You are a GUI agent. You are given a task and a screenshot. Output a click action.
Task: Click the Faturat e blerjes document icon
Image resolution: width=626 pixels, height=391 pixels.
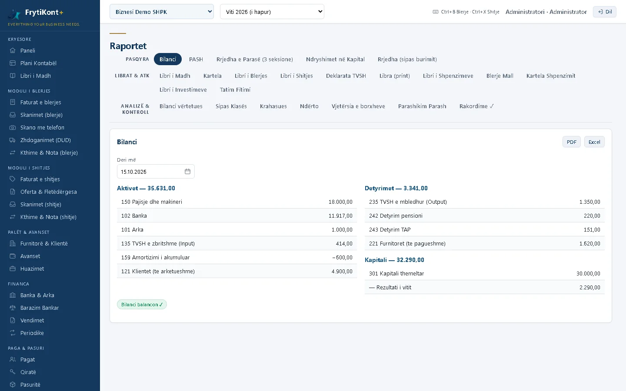pyautogui.click(x=13, y=102)
